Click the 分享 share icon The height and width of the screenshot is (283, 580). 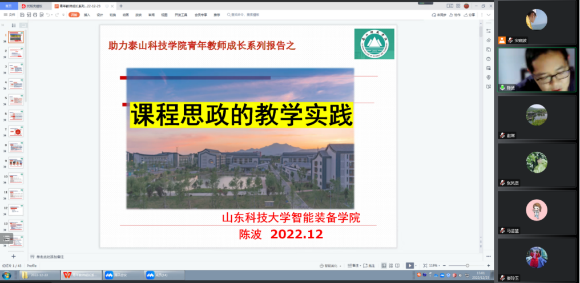pos(471,15)
